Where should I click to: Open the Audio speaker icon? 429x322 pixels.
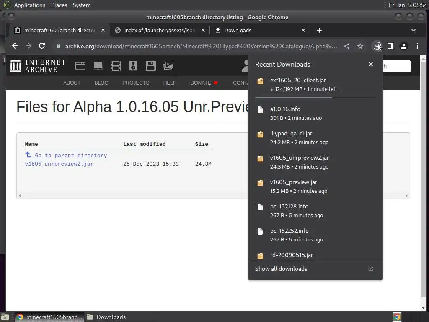pos(133,66)
